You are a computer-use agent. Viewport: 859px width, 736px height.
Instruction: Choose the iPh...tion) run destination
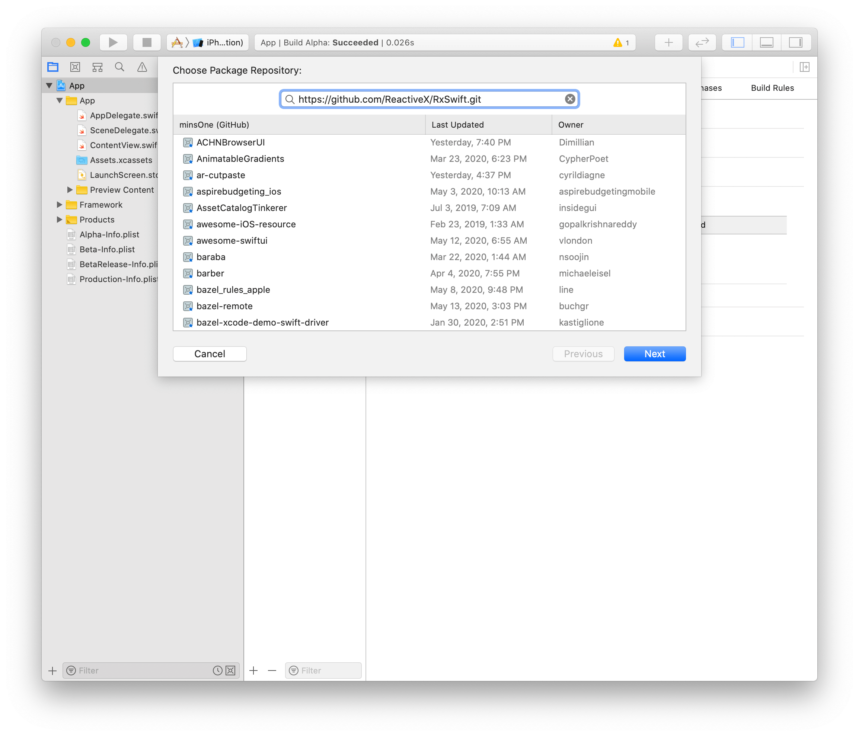click(218, 42)
